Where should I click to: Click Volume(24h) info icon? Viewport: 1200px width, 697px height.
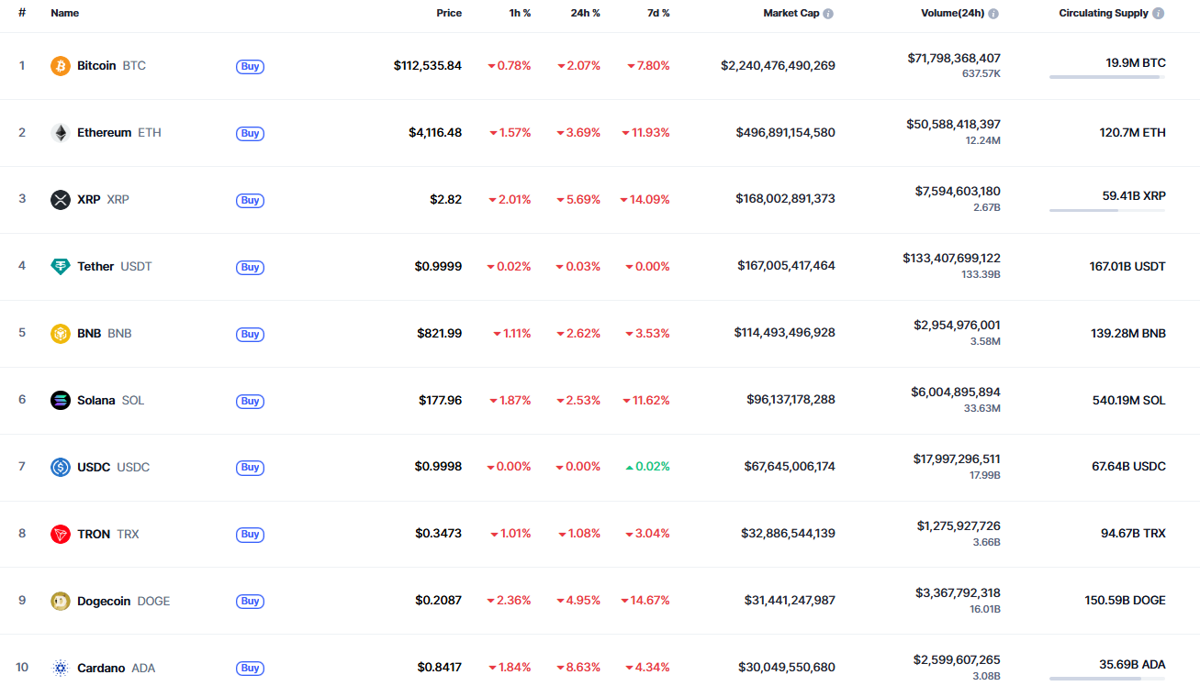(993, 14)
